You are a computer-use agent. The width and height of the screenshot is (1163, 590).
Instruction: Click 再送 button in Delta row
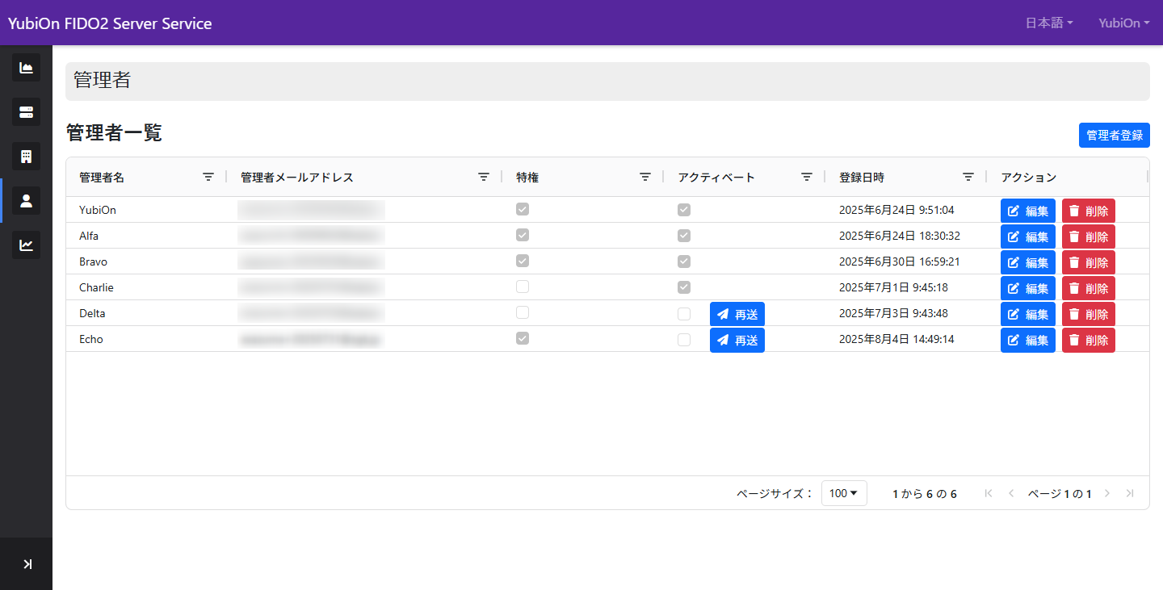coord(737,315)
